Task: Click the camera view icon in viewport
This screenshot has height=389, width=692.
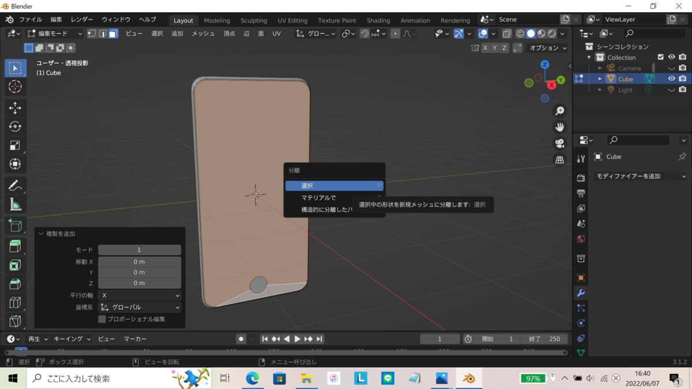Action: (559, 143)
